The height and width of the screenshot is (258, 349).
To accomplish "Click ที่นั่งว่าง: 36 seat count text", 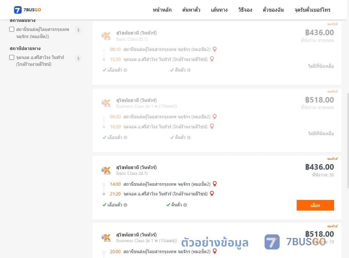I will tap(323, 175).
